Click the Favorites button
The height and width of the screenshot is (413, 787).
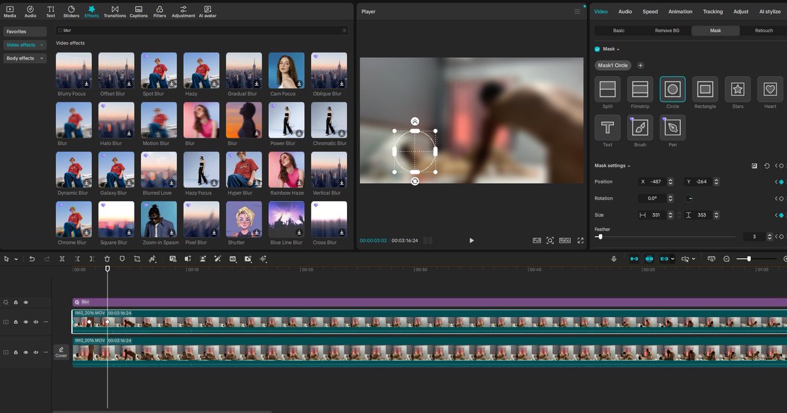pos(24,31)
